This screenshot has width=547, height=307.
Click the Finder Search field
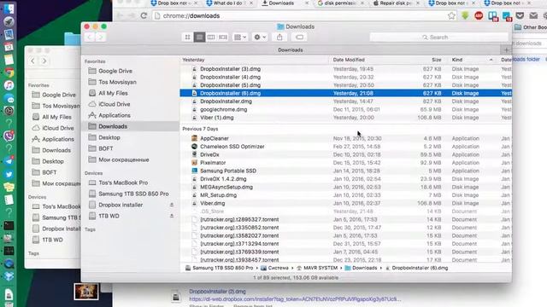coord(438,37)
